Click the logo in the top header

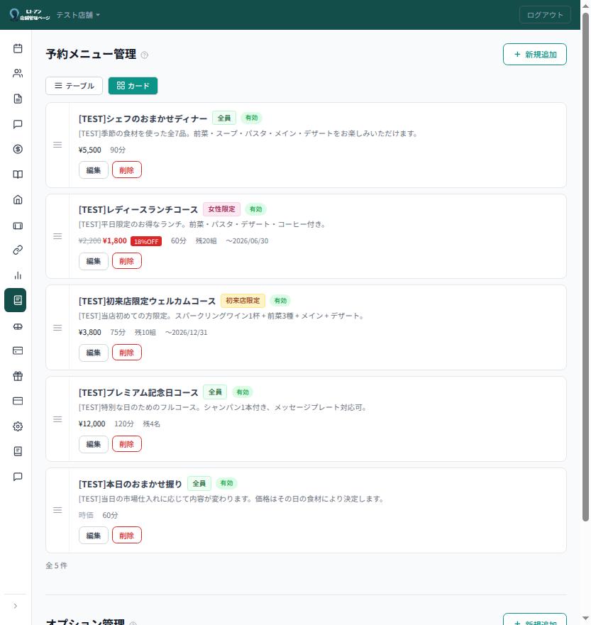(x=30, y=15)
